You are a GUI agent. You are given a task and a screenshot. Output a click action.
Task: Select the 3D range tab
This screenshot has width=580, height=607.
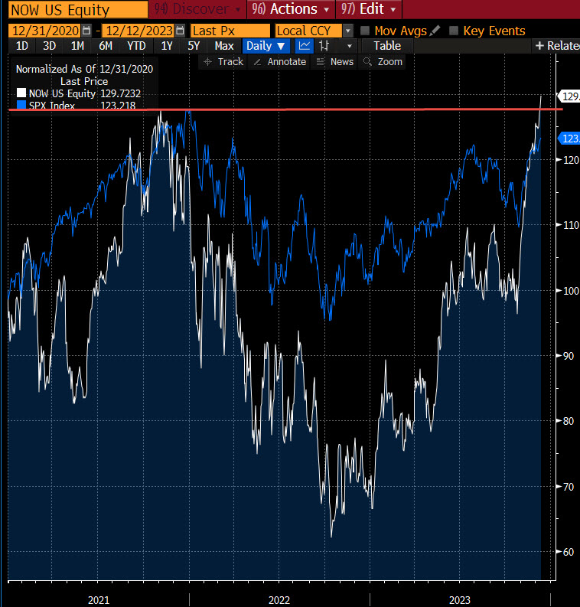click(49, 46)
